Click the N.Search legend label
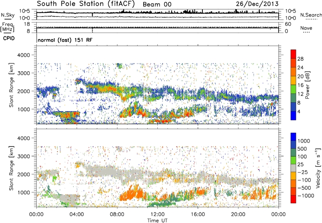This screenshot has height=223, width=322. pyautogui.click(x=311, y=15)
